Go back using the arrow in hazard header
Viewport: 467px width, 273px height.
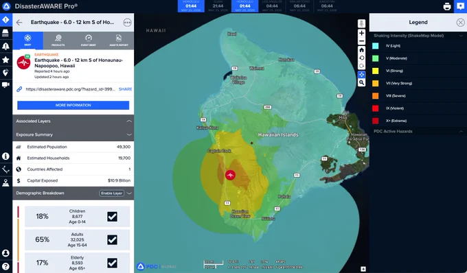[x=19, y=23]
